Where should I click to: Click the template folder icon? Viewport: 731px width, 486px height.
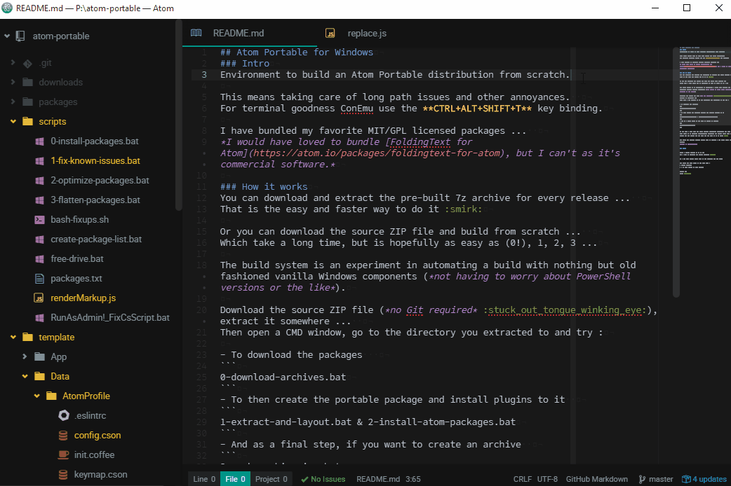pyautogui.click(x=27, y=337)
